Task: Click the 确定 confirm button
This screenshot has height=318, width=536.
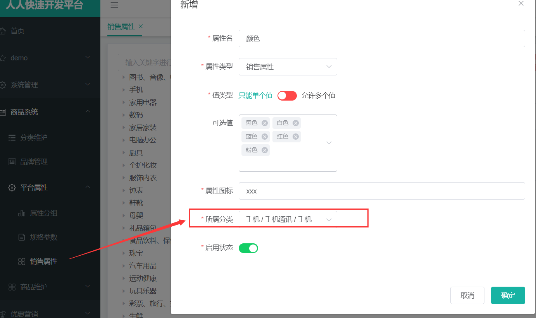Action: [508, 295]
